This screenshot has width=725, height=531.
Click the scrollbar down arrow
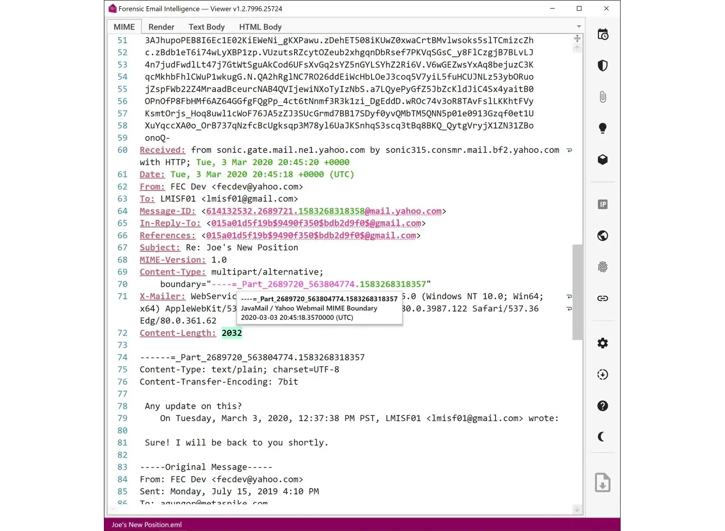coord(577,510)
